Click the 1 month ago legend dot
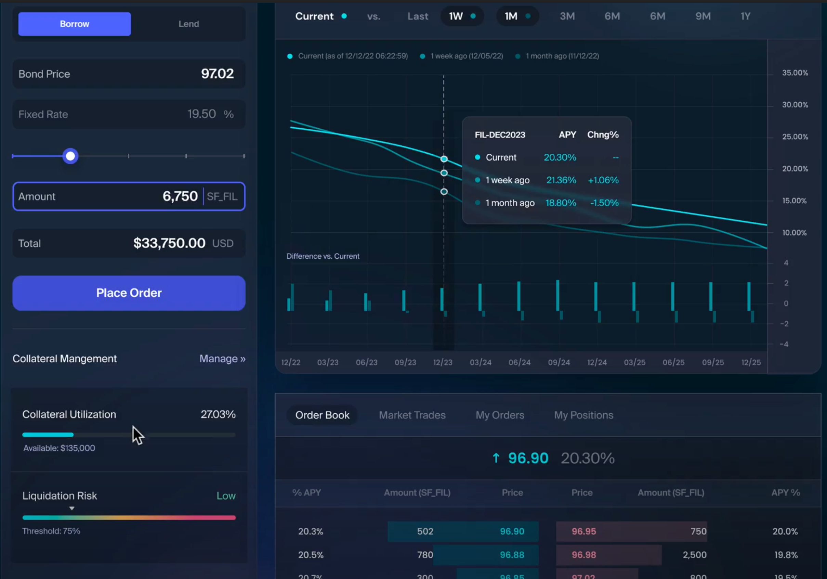This screenshot has height=579, width=827. point(517,56)
